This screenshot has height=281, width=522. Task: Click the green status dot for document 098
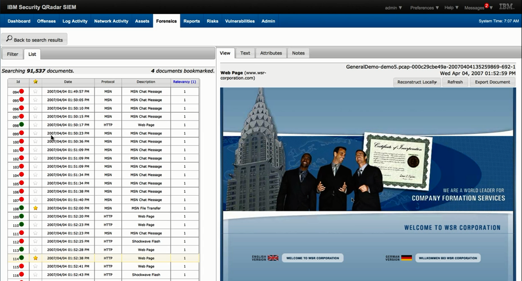[x=22, y=124]
